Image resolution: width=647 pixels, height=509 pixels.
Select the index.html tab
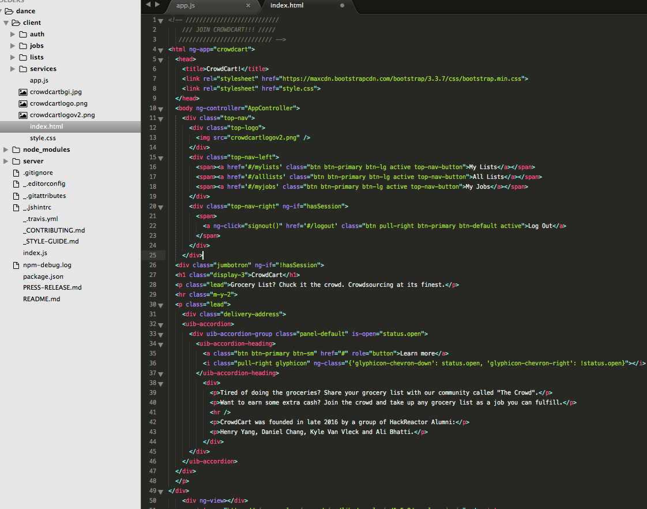click(x=287, y=5)
